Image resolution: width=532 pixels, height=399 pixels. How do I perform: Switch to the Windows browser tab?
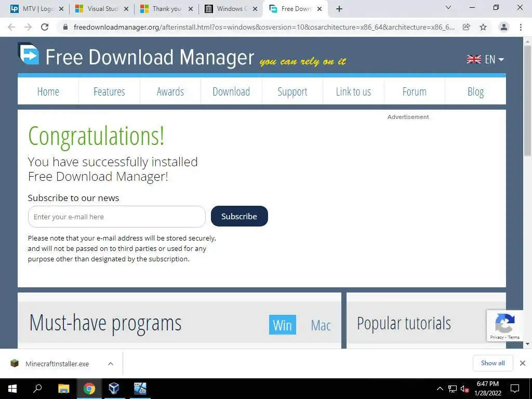tap(230, 9)
